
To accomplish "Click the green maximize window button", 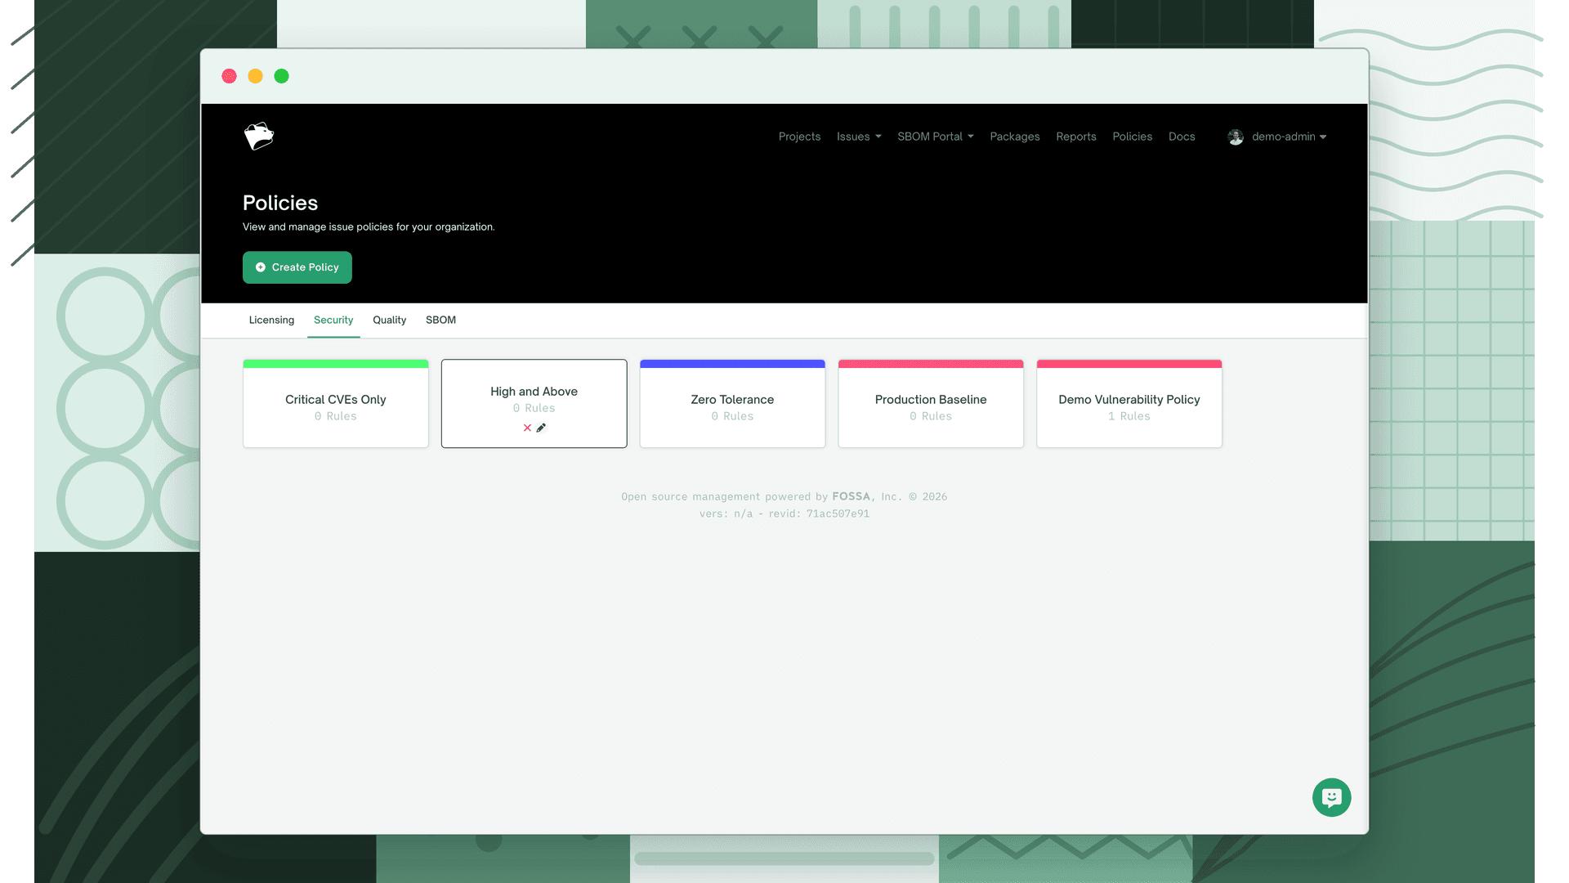I will pos(282,76).
